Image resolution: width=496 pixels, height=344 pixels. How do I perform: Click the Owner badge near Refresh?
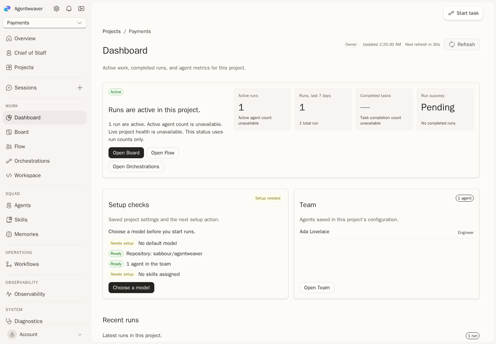pos(351,44)
